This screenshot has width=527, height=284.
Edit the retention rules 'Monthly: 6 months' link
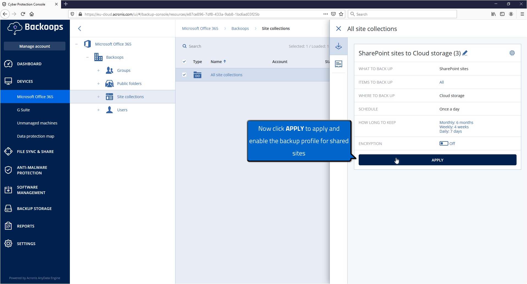456,122
